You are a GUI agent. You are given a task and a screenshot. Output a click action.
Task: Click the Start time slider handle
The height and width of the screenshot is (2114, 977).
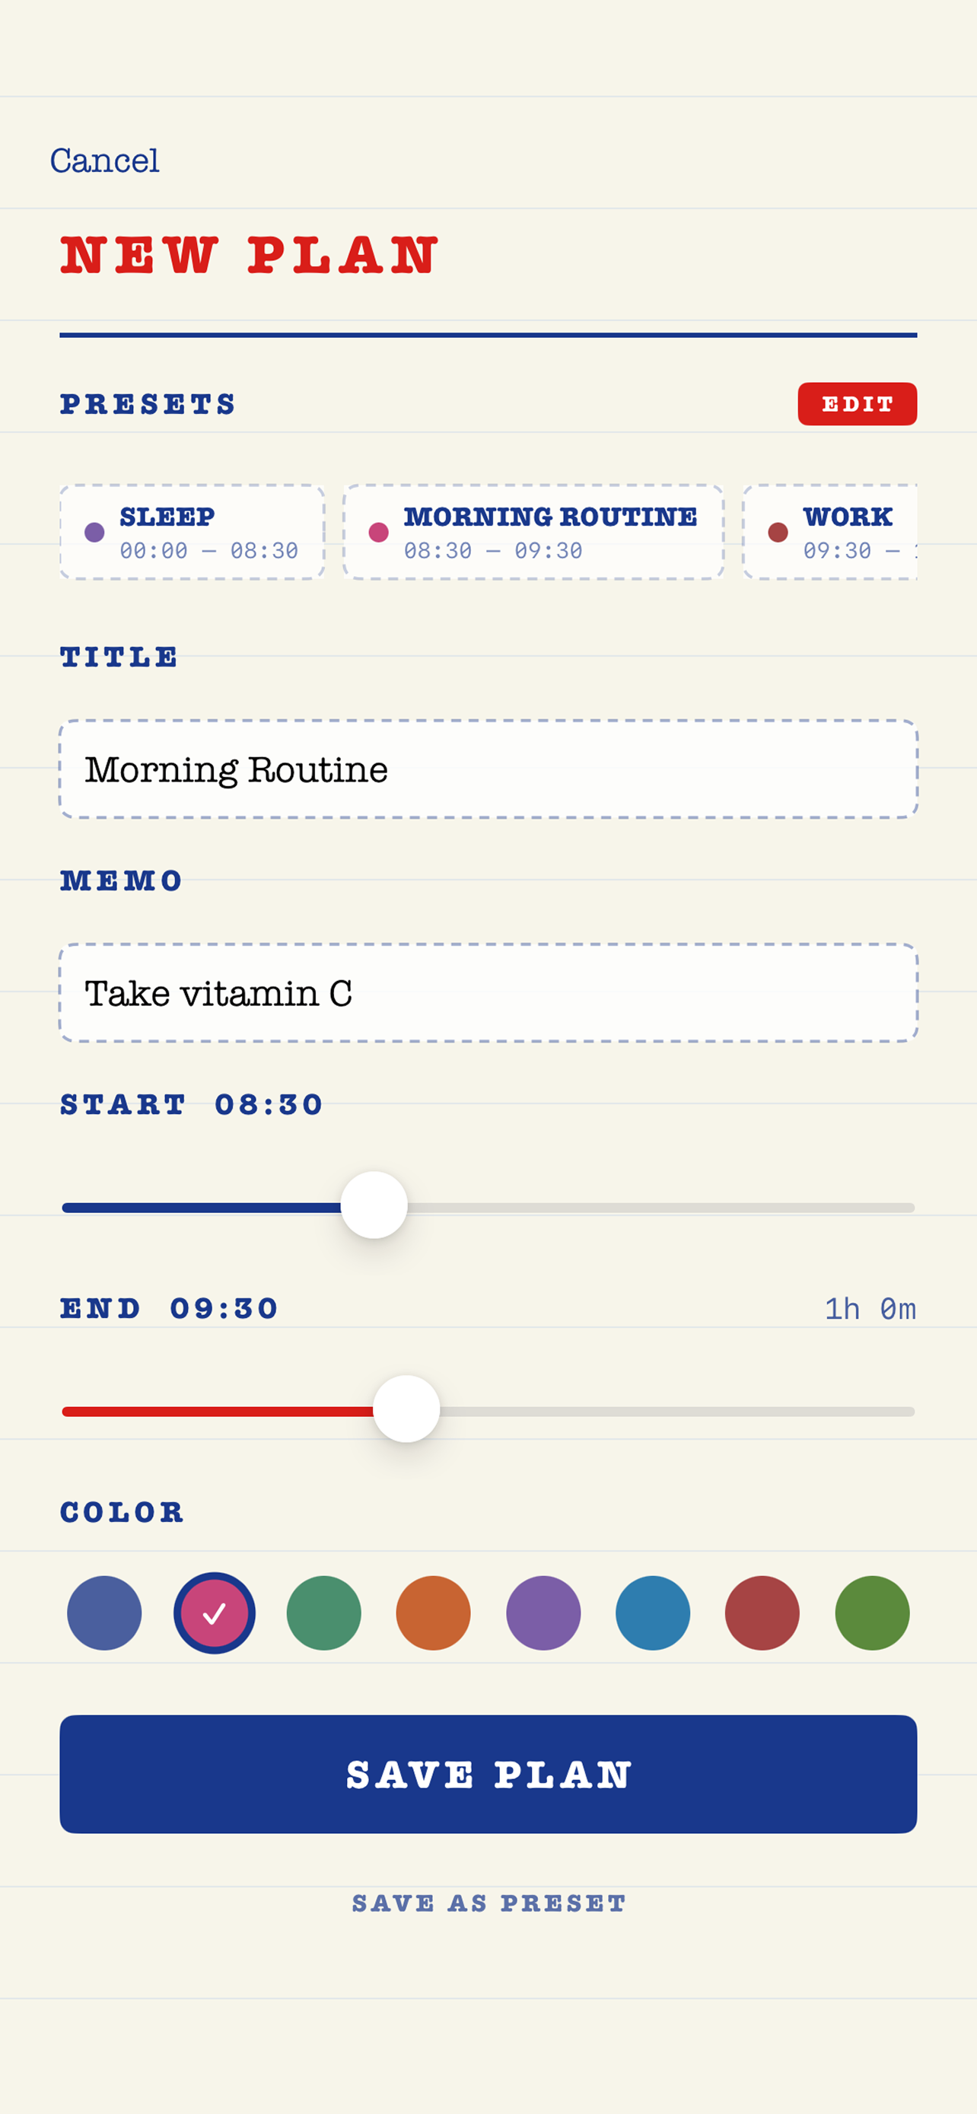point(374,1205)
